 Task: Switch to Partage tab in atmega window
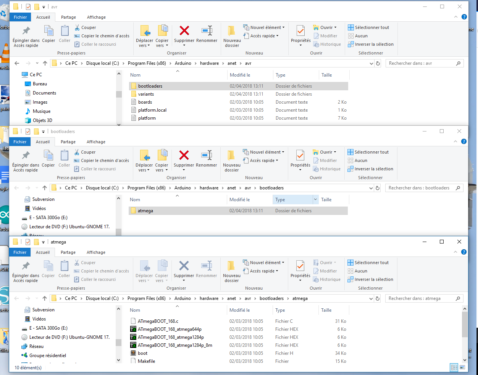68,252
